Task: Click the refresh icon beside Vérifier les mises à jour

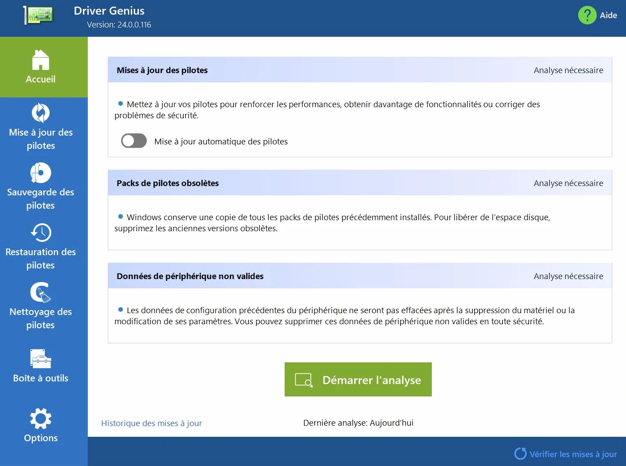Action: click(x=520, y=454)
